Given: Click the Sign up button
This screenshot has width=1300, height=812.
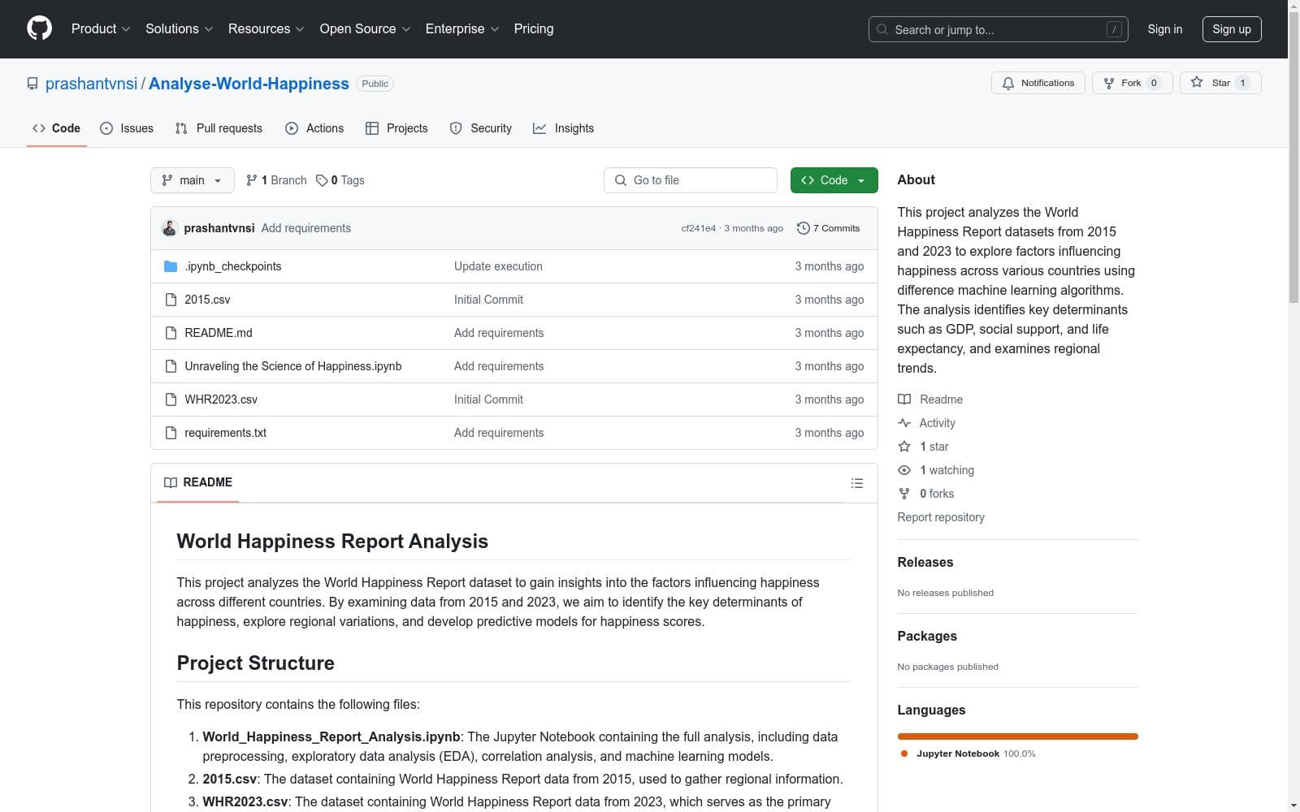Looking at the screenshot, I should click(1232, 29).
